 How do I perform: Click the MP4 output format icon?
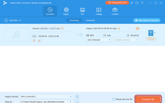click(x=151, y=33)
